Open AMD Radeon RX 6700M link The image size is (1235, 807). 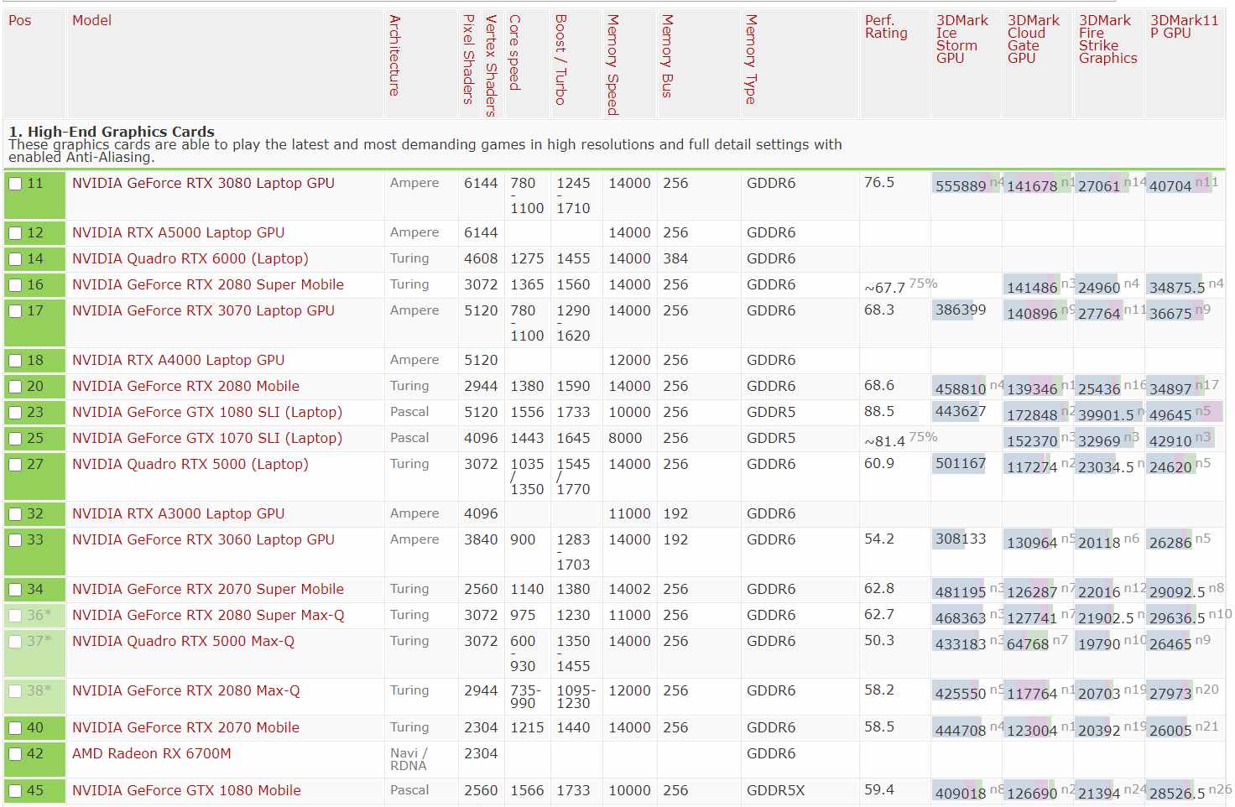(x=152, y=753)
